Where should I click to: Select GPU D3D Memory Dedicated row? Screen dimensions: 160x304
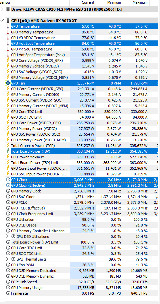point(84,271)
